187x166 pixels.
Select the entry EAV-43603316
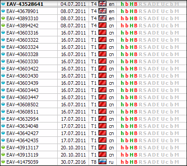tap(22, 33)
